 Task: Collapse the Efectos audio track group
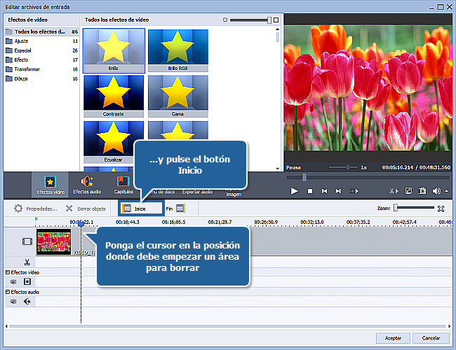(8, 292)
